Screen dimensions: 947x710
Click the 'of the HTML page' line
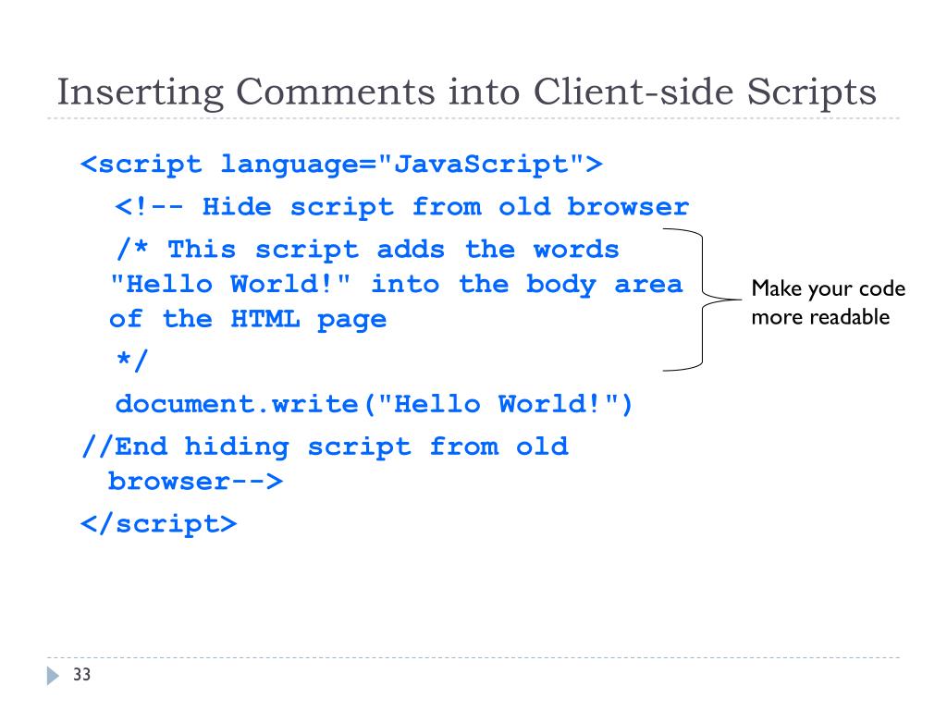[x=248, y=319]
